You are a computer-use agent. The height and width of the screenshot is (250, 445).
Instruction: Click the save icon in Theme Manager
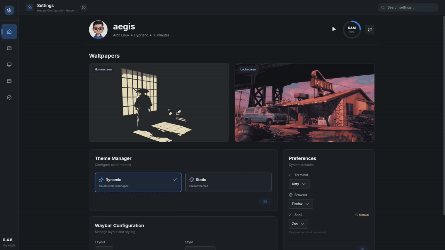click(x=265, y=201)
